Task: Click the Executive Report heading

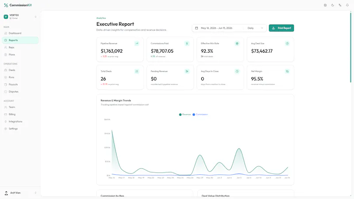Action: (x=115, y=24)
